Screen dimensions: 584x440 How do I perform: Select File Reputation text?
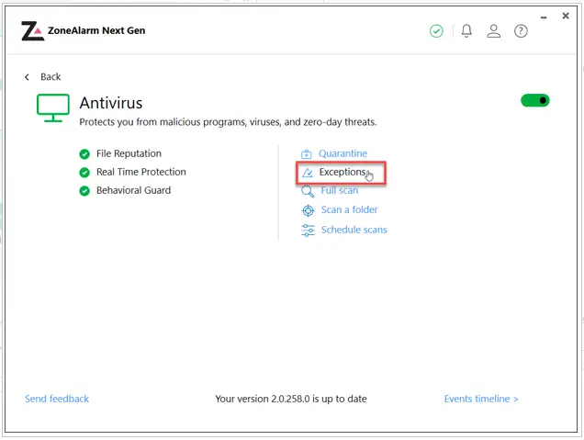click(129, 153)
